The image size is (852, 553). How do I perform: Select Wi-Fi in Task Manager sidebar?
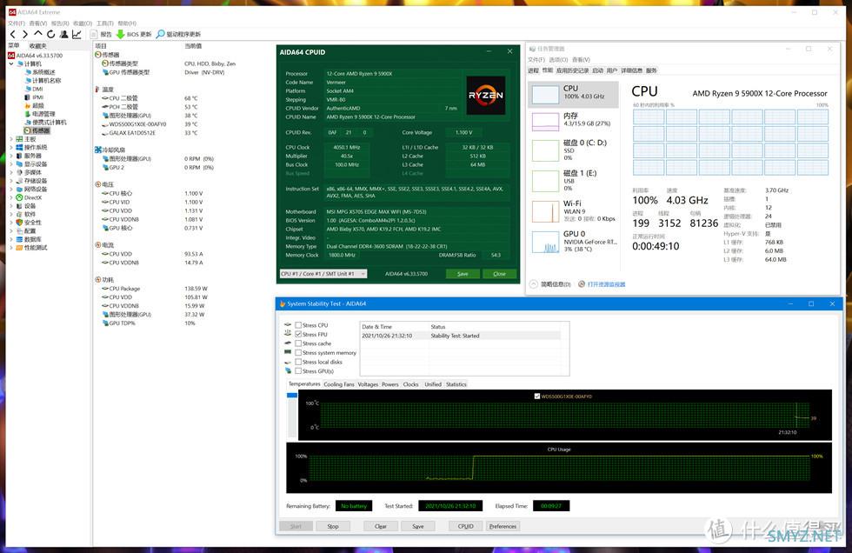(573, 210)
